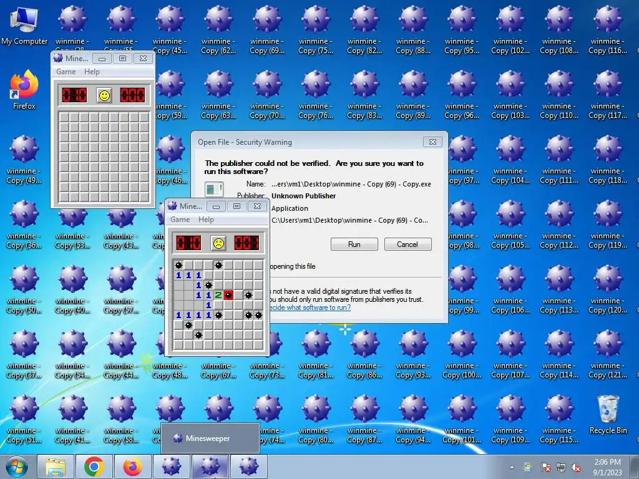Click the muted volume tray icon

coord(576,467)
